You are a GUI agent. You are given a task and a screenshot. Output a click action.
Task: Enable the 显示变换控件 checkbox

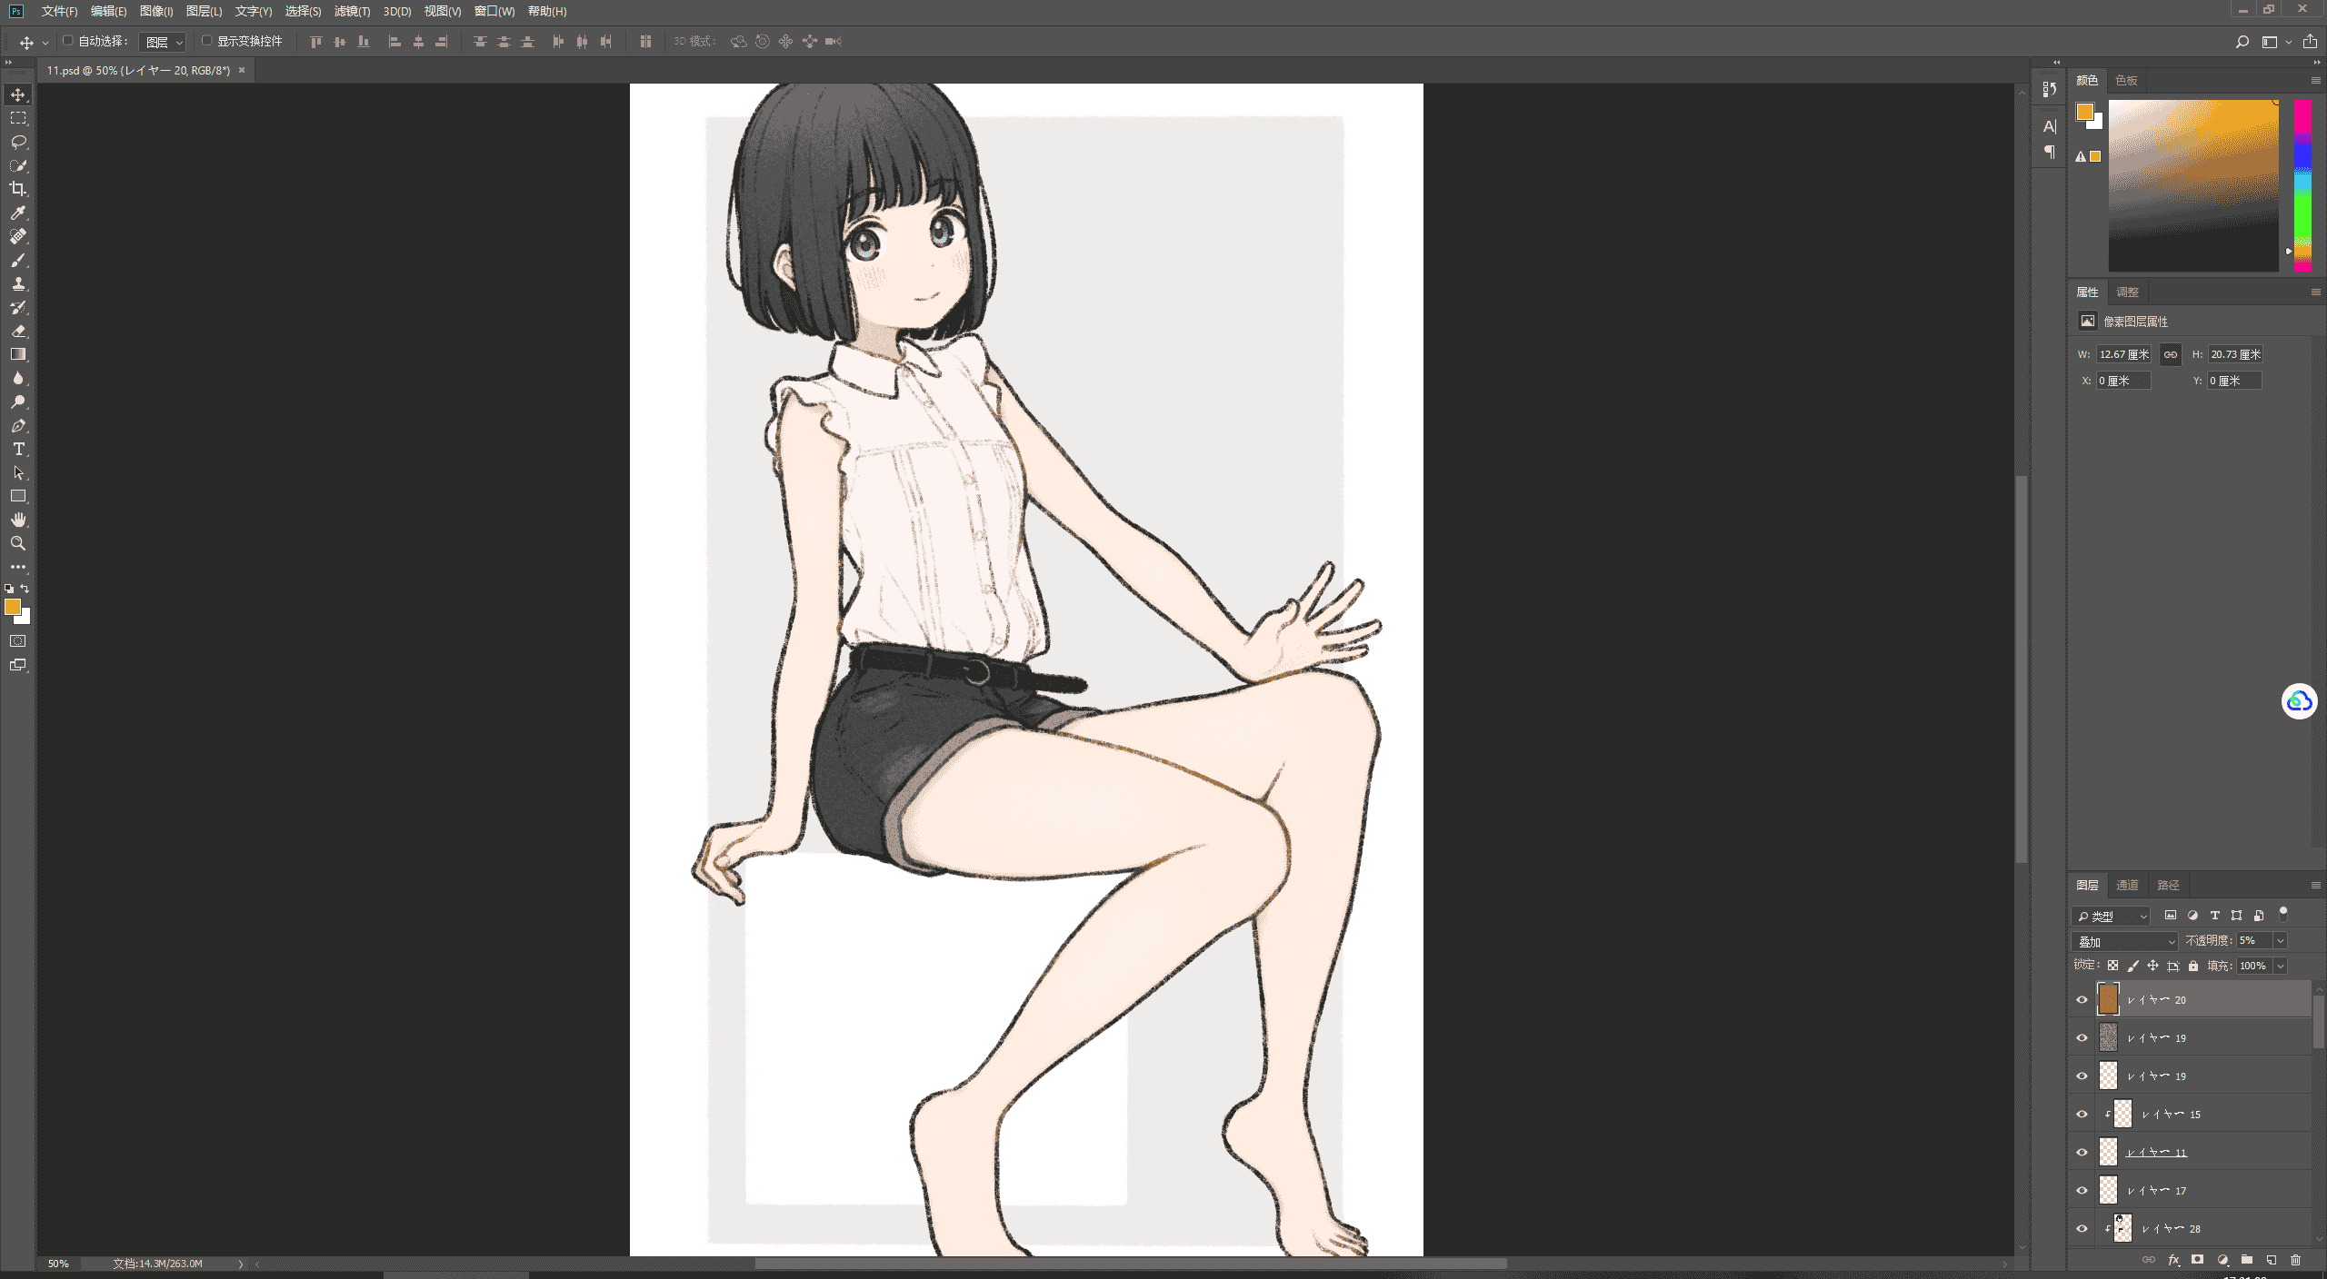tap(206, 41)
